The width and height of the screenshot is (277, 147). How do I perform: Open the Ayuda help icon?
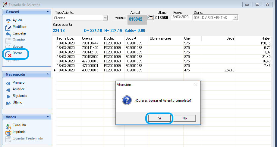point(8,21)
